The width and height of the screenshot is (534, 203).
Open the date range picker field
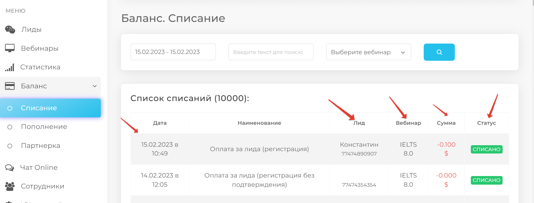pyautogui.click(x=173, y=52)
